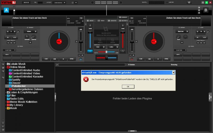
Task: Open video transition dropdown left of Lottery
Action: (100, 47)
